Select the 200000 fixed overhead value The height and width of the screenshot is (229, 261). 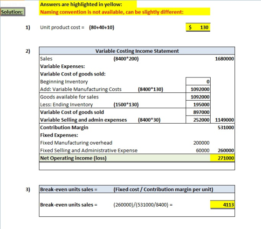click(201, 143)
